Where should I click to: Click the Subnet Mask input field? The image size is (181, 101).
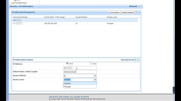(x=80, y=72)
